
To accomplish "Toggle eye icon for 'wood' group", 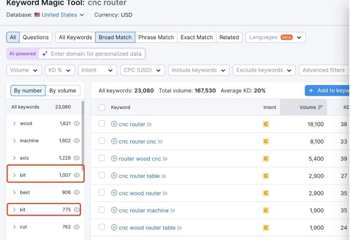I will click(x=77, y=124).
